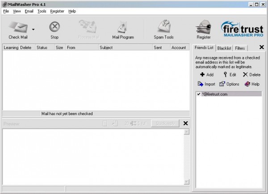
Task: Sort by the Learning column header
Action: click(11, 48)
